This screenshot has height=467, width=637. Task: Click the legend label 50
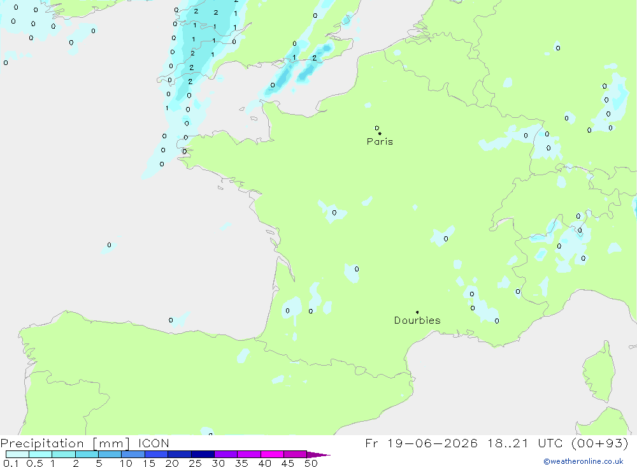[x=311, y=463]
